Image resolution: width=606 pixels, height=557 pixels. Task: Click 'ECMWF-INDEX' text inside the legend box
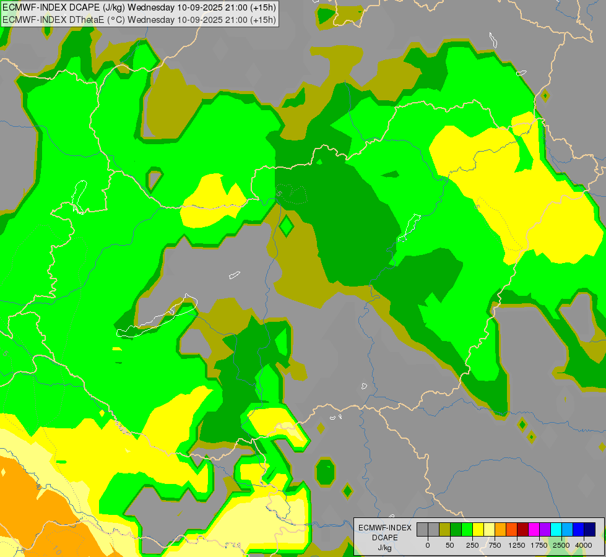(x=385, y=528)
